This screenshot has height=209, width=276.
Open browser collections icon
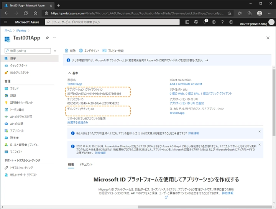coord(250,13)
